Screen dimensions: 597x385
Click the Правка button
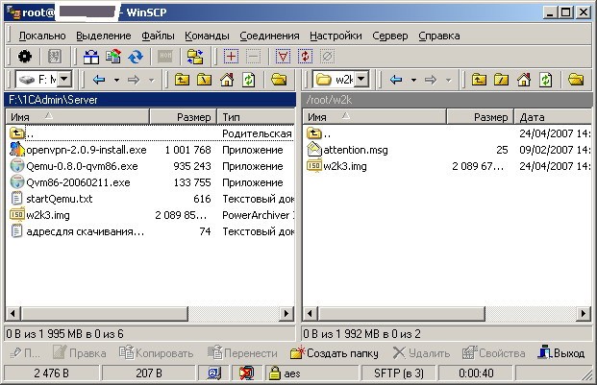[x=79, y=353]
